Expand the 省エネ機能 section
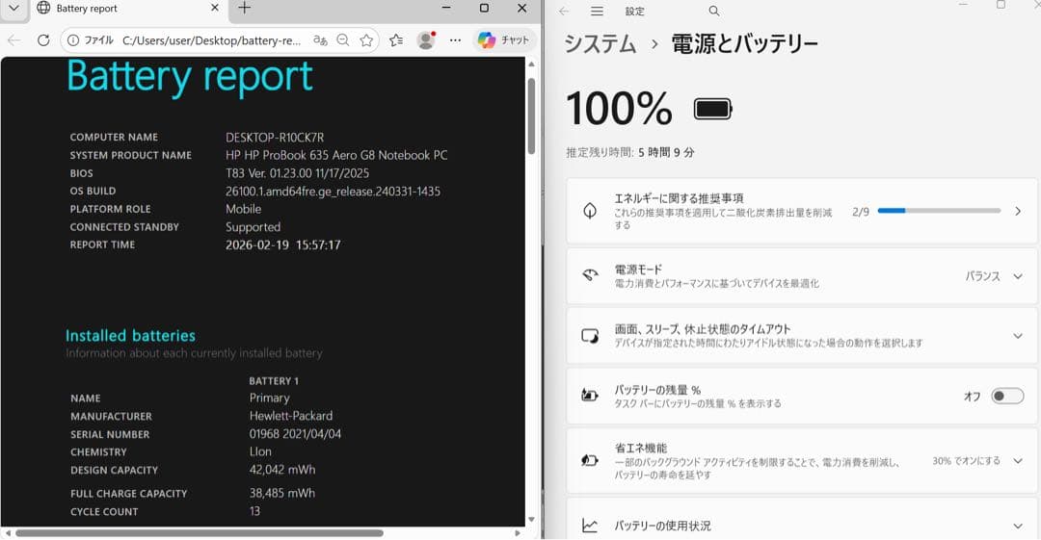 pos(802,460)
